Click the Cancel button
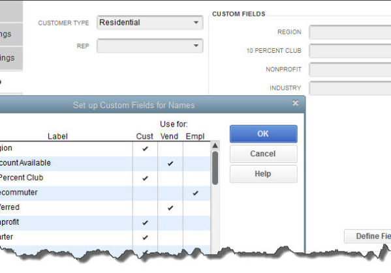The width and height of the screenshot is (391, 273). [264, 154]
